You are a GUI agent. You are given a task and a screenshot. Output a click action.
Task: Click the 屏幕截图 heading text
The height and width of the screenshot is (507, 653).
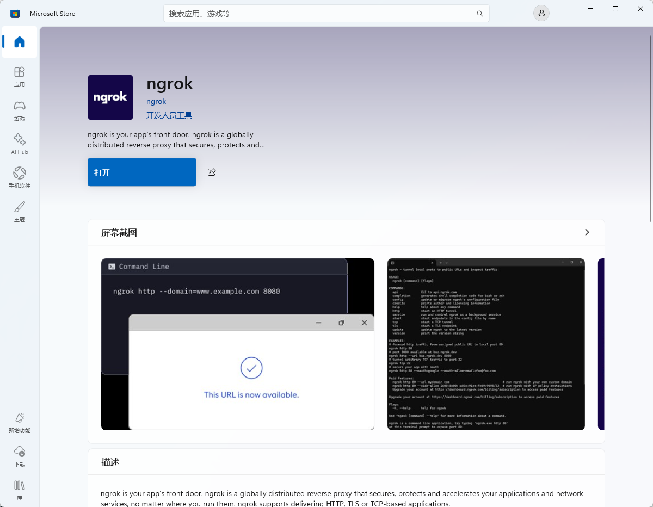tap(119, 233)
